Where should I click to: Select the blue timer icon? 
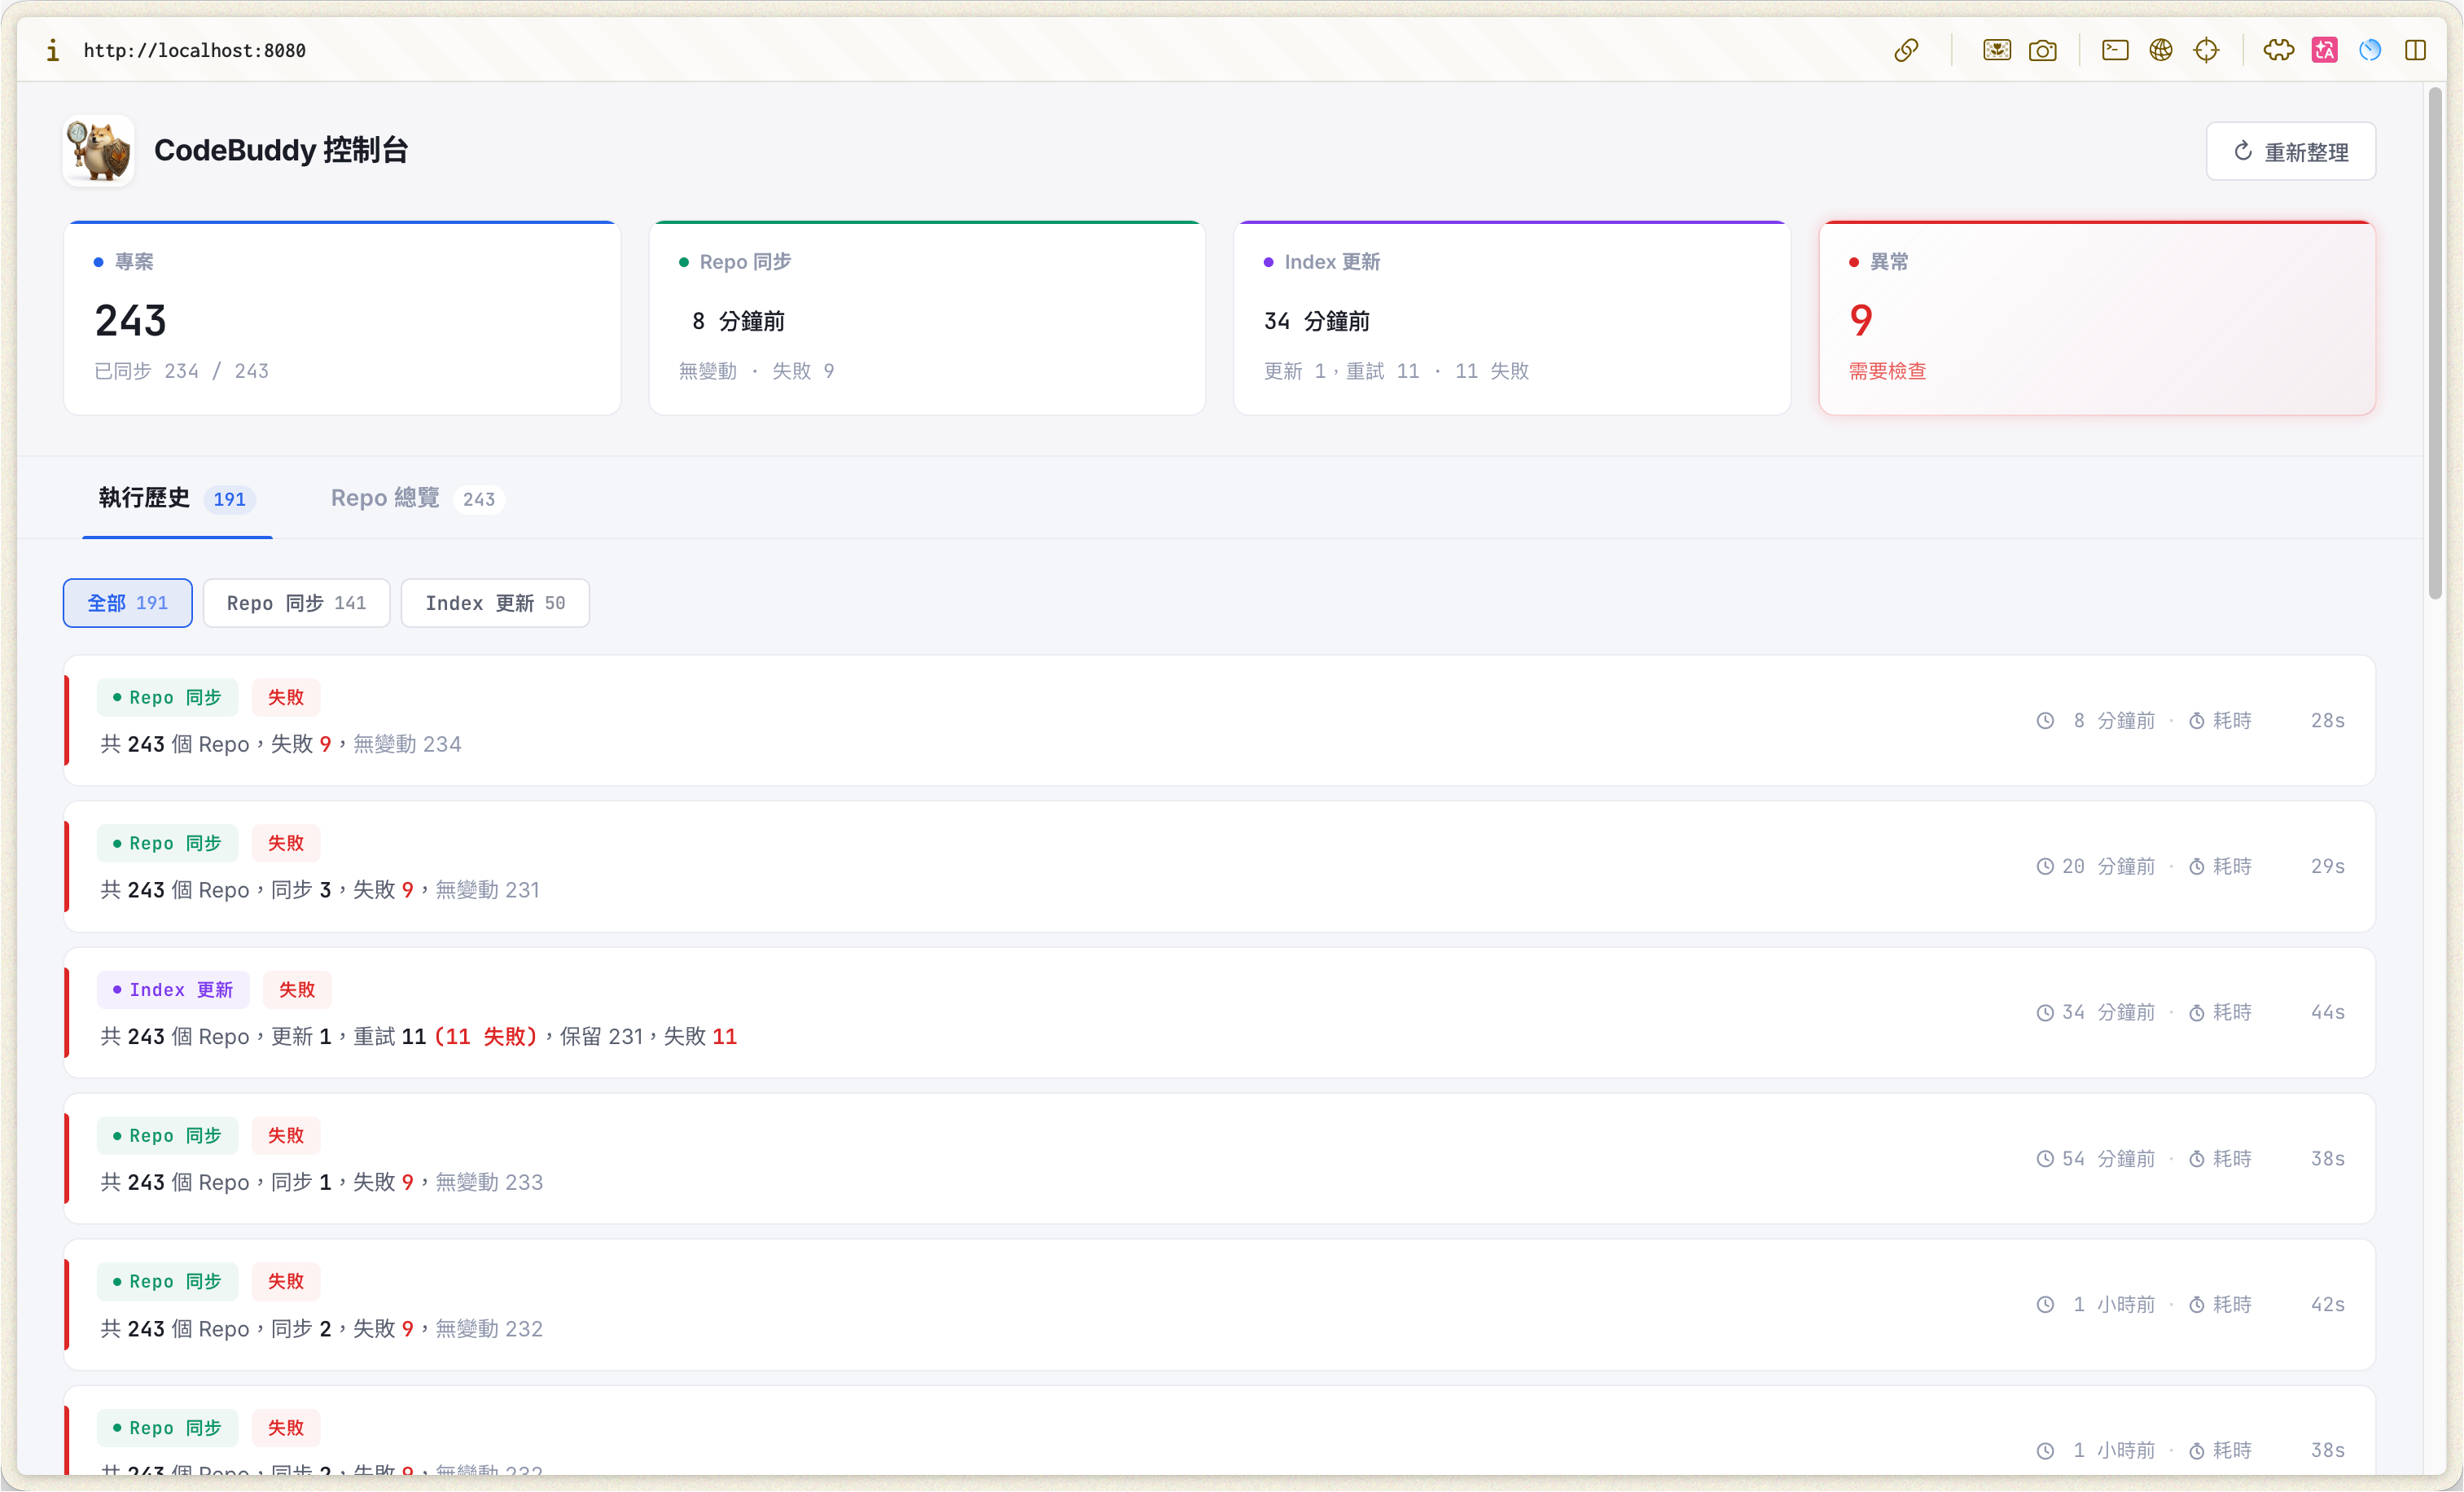tap(2369, 50)
